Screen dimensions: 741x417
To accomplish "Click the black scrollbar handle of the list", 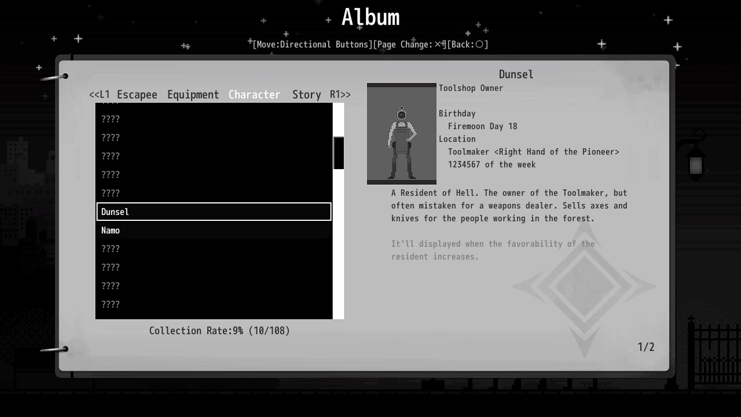I will pos(338,153).
